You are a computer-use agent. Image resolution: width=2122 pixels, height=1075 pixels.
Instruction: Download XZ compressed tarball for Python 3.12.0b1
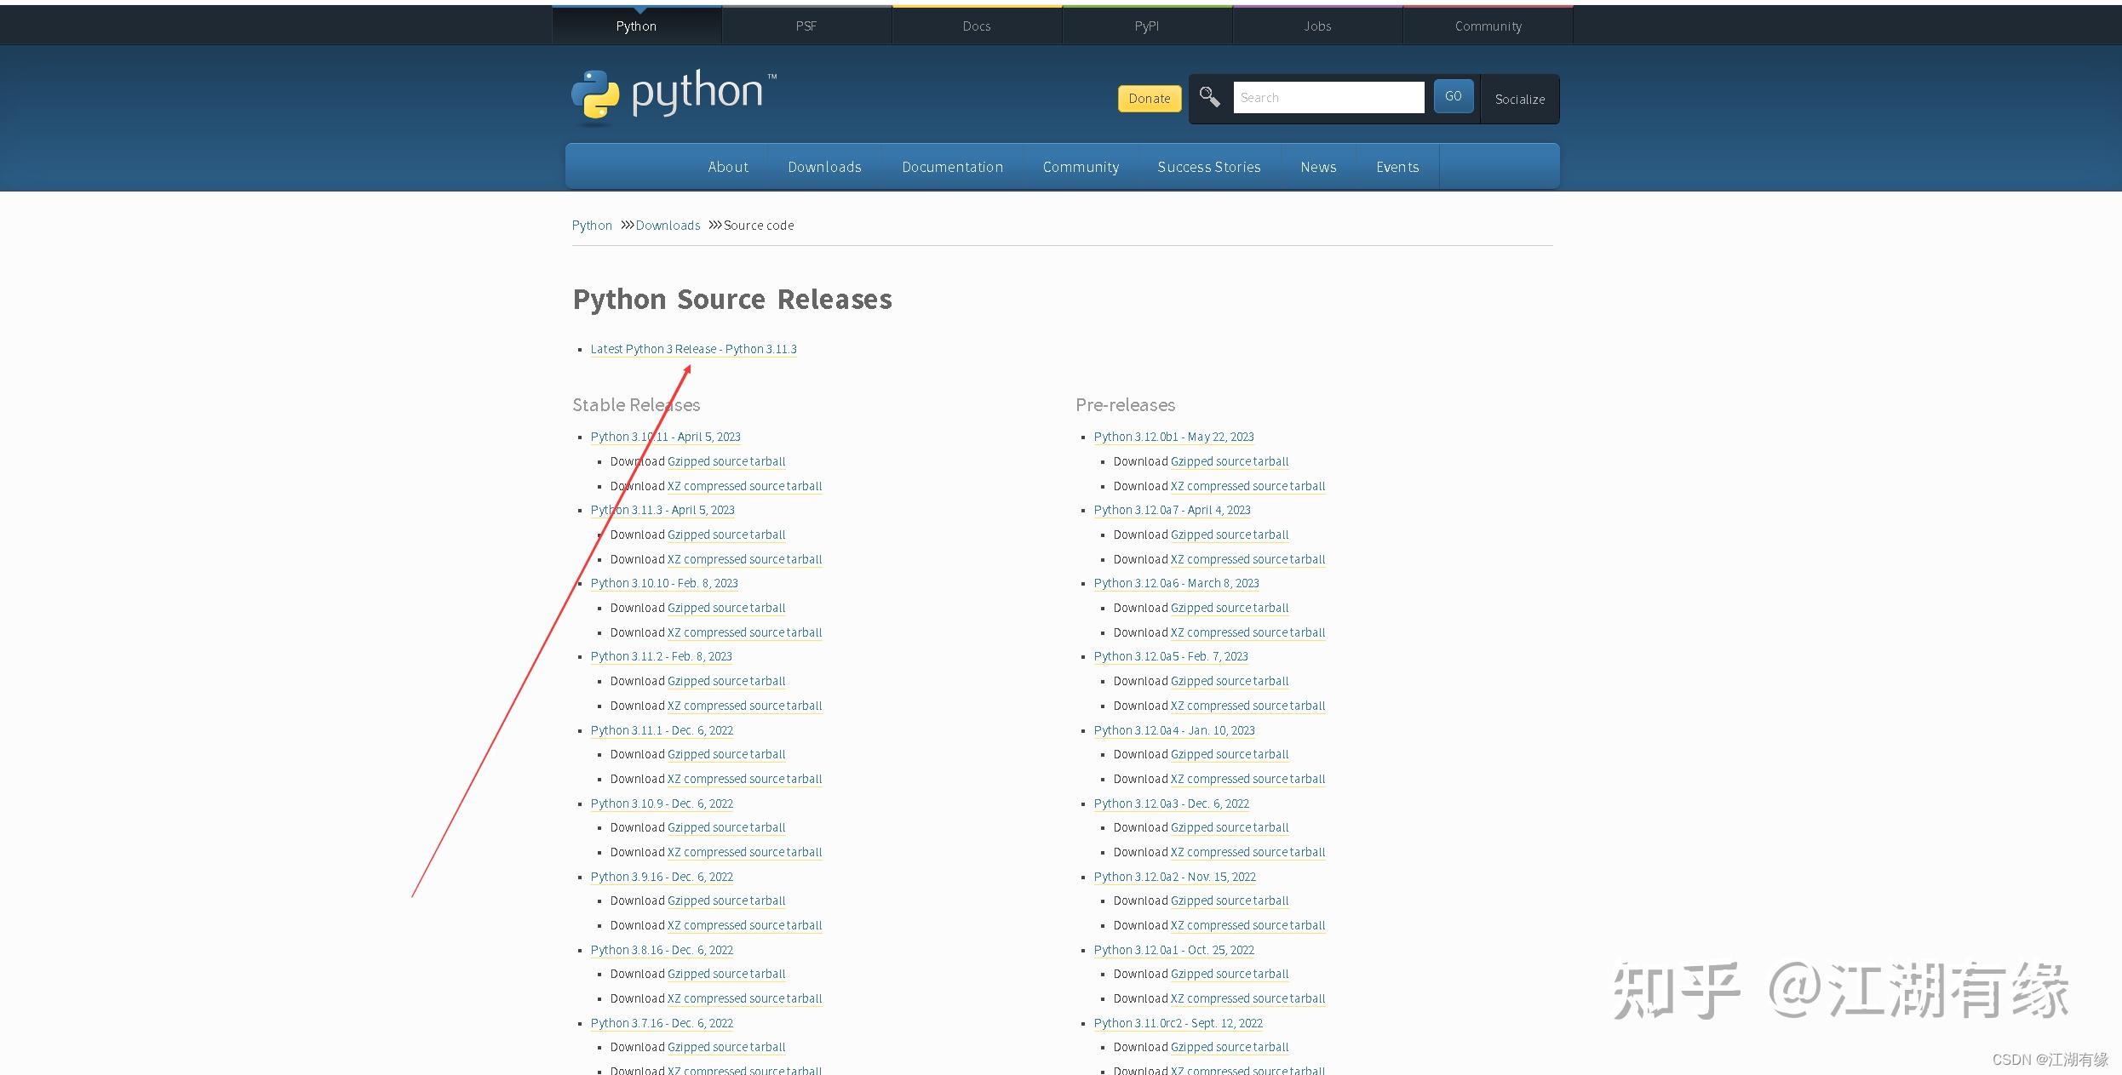[x=1247, y=485]
